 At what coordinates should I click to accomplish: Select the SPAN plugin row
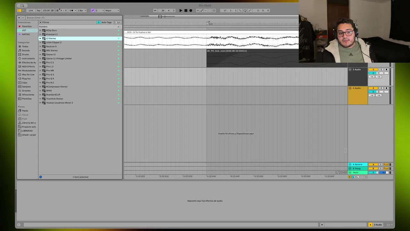pyautogui.click(x=79, y=90)
